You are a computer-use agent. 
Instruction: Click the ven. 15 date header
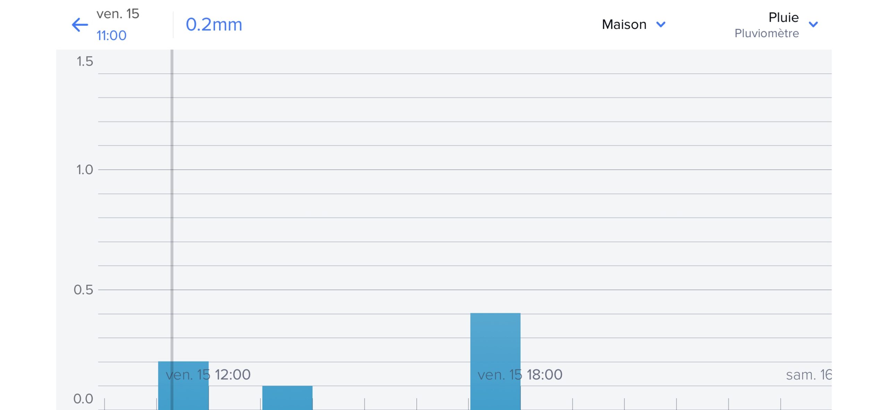click(x=118, y=14)
